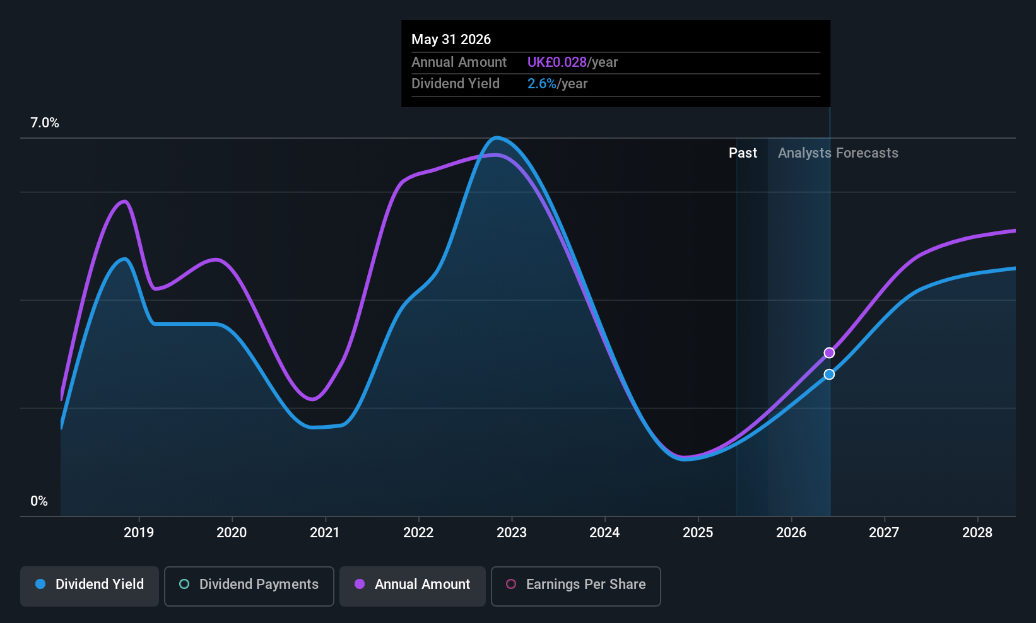Click the pink Earnings Per Share circle
The image size is (1036, 623).
pos(511,585)
